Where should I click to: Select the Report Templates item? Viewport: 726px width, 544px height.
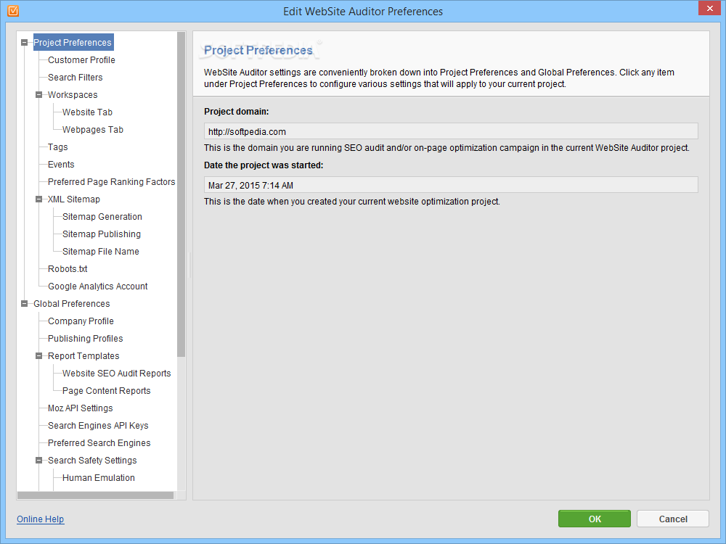click(x=83, y=356)
